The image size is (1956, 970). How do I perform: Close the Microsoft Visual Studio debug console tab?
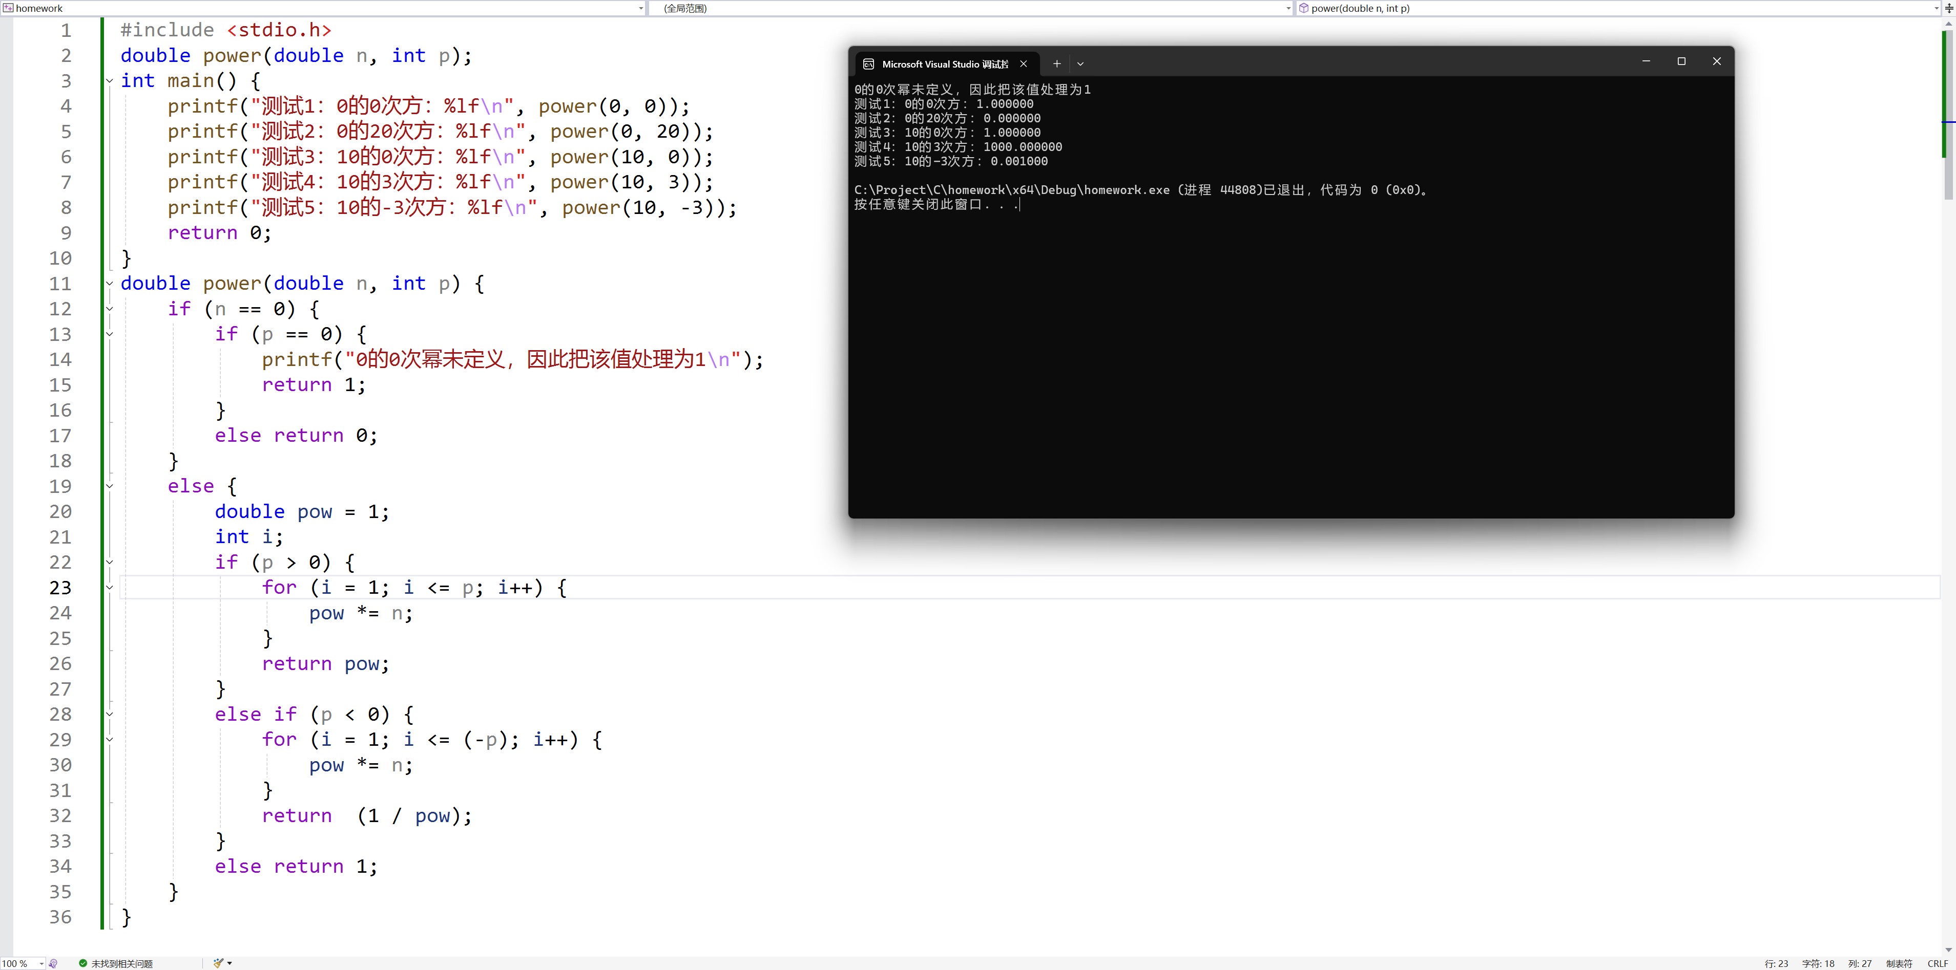1023,63
